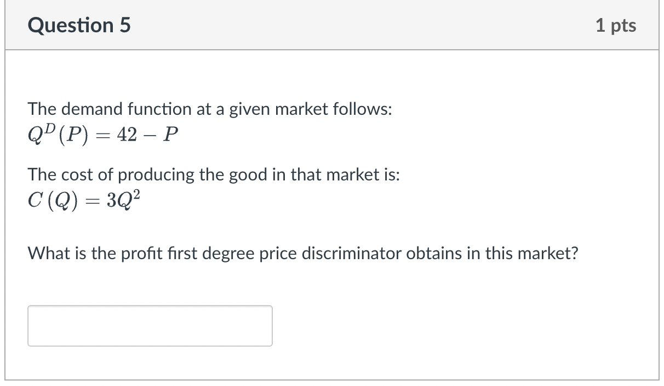The width and height of the screenshot is (664, 386).
Task: Click the empty answer input field
Action: [x=150, y=325]
